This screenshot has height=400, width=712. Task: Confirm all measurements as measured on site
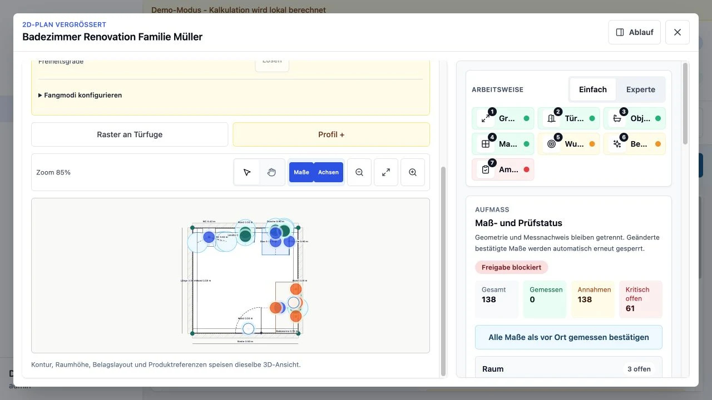[568, 337]
